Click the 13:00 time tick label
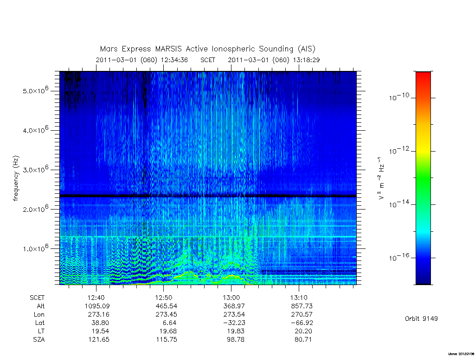The image size is (475, 356). 231,298
